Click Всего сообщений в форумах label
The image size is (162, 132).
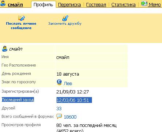click(28, 116)
